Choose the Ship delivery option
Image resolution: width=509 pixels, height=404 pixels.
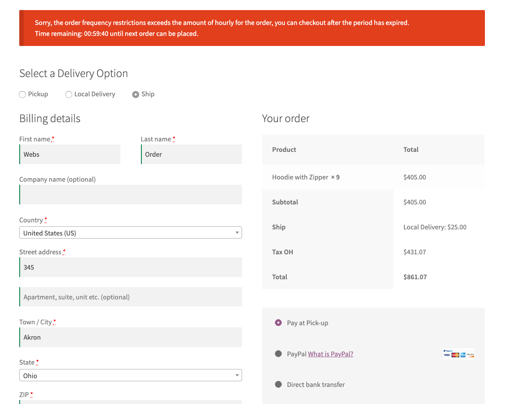pos(136,95)
